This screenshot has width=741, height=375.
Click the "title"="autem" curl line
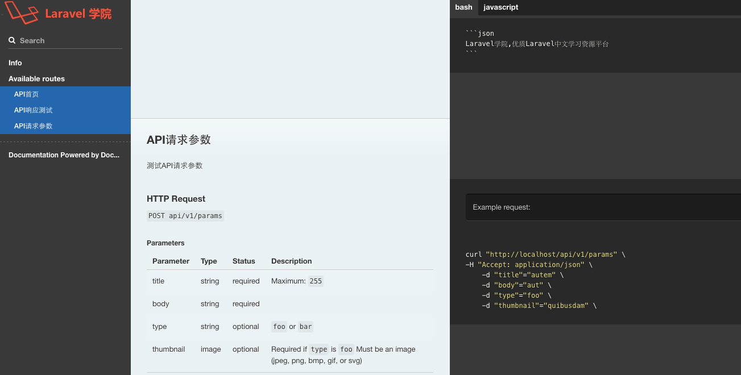(523, 275)
